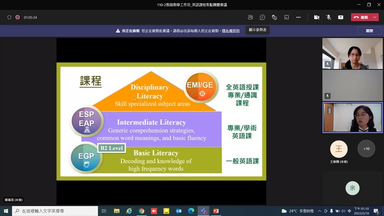
Task: Open the reactions menu
Action: point(274,18)
